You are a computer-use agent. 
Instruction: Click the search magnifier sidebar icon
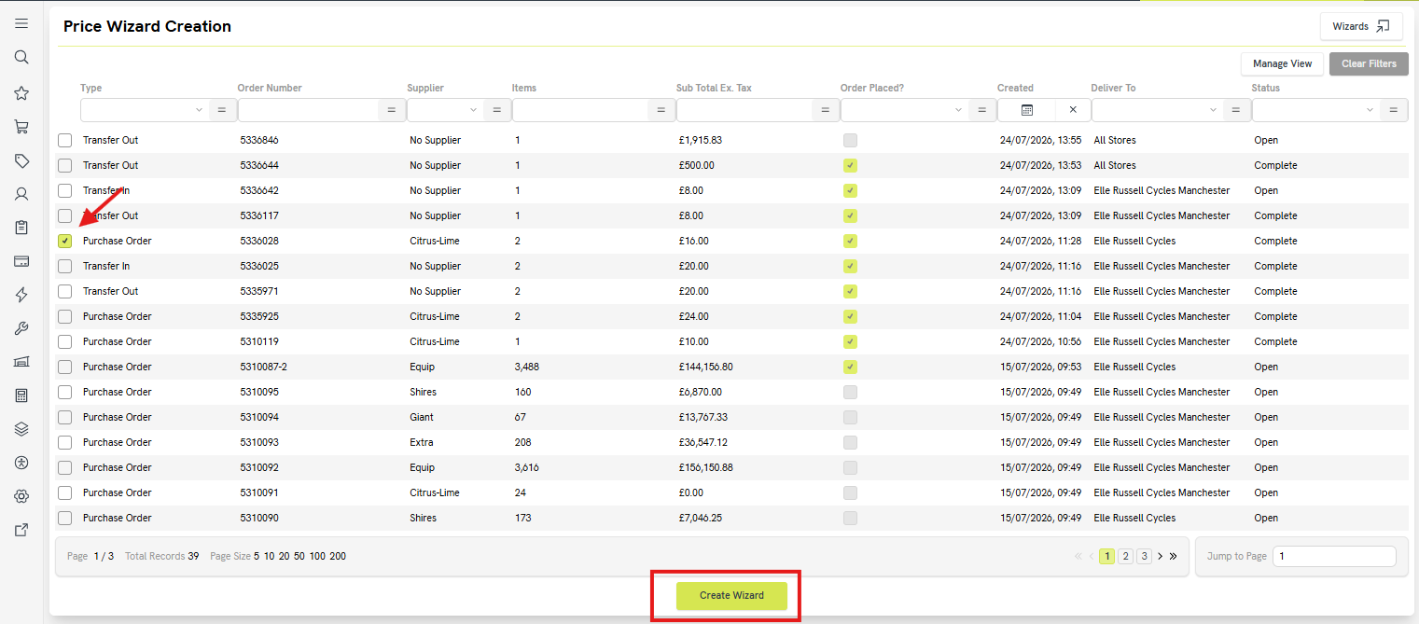click(x=21, y=57)
